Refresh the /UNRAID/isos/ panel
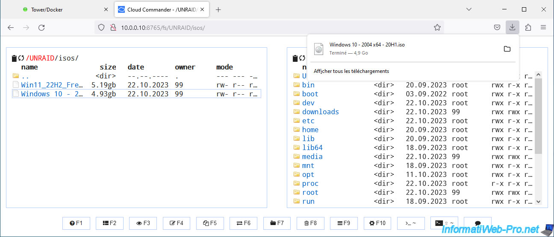 tap(21, 58)
